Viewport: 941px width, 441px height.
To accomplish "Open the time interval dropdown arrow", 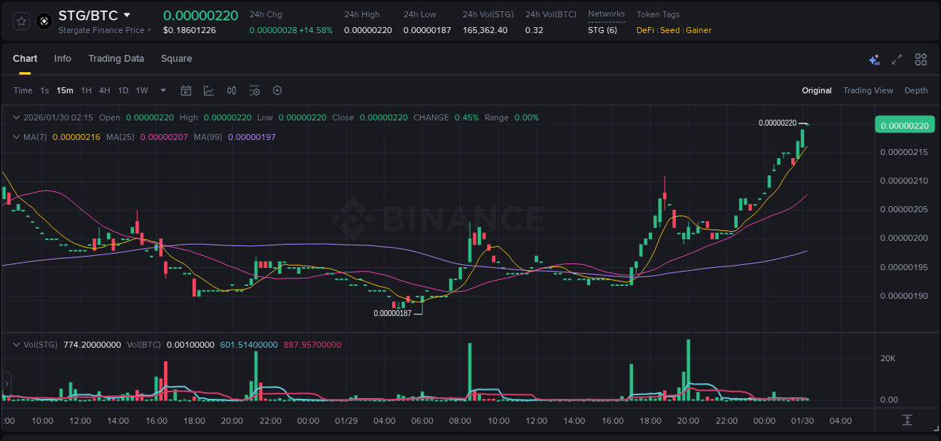I will [x=162, y=90].
